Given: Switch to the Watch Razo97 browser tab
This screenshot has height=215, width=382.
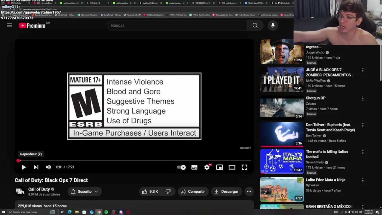Looking at the screenshot, I should tap(255, 3).
